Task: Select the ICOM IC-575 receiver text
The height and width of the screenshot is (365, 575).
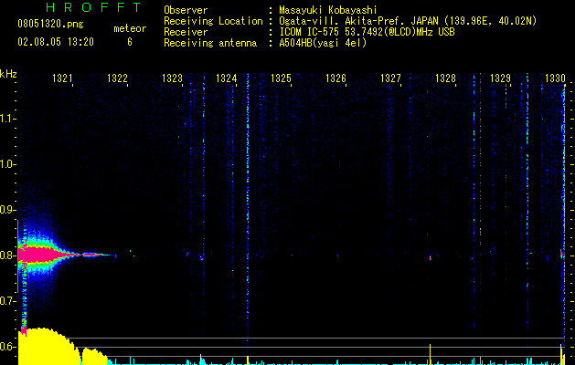Action: click(367, 32)
